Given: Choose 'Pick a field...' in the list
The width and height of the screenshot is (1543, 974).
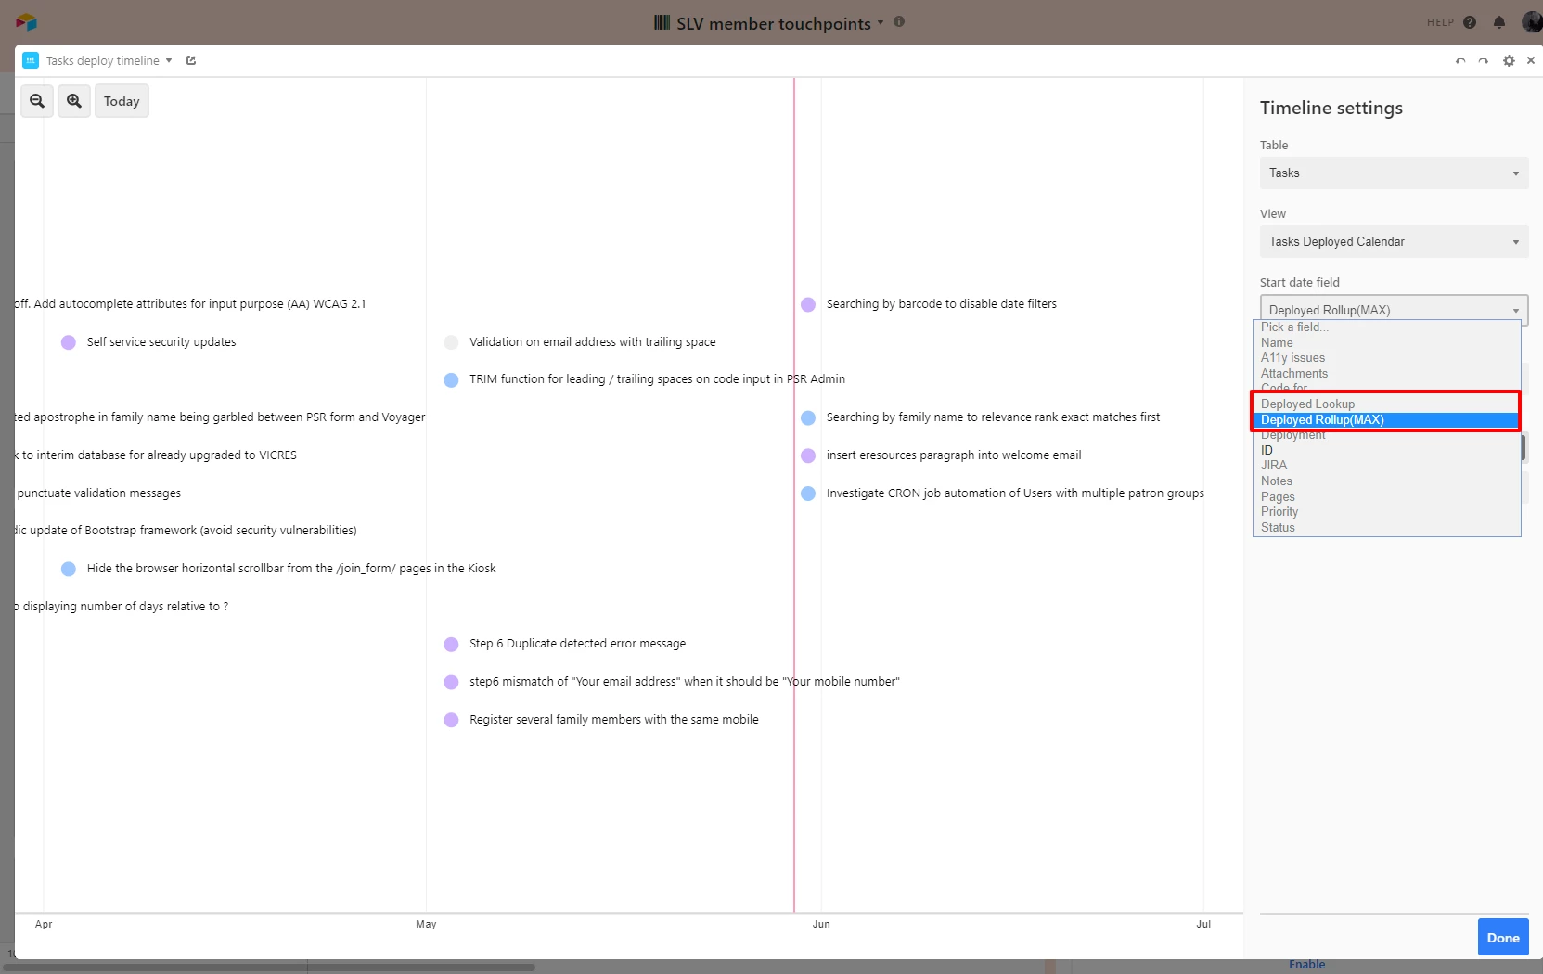Looking at the screenshot, I should click(1386, 327).
